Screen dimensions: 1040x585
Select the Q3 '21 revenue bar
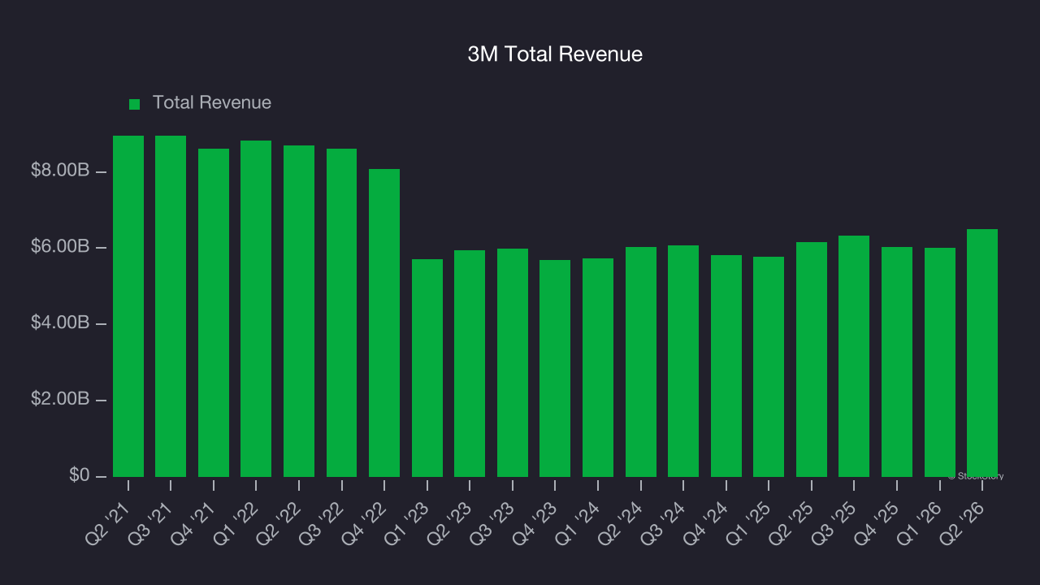(171, 306)
